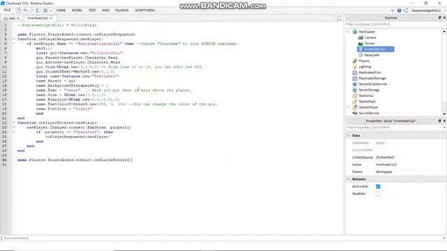Uncheck the Archivable checkbox

378,186
